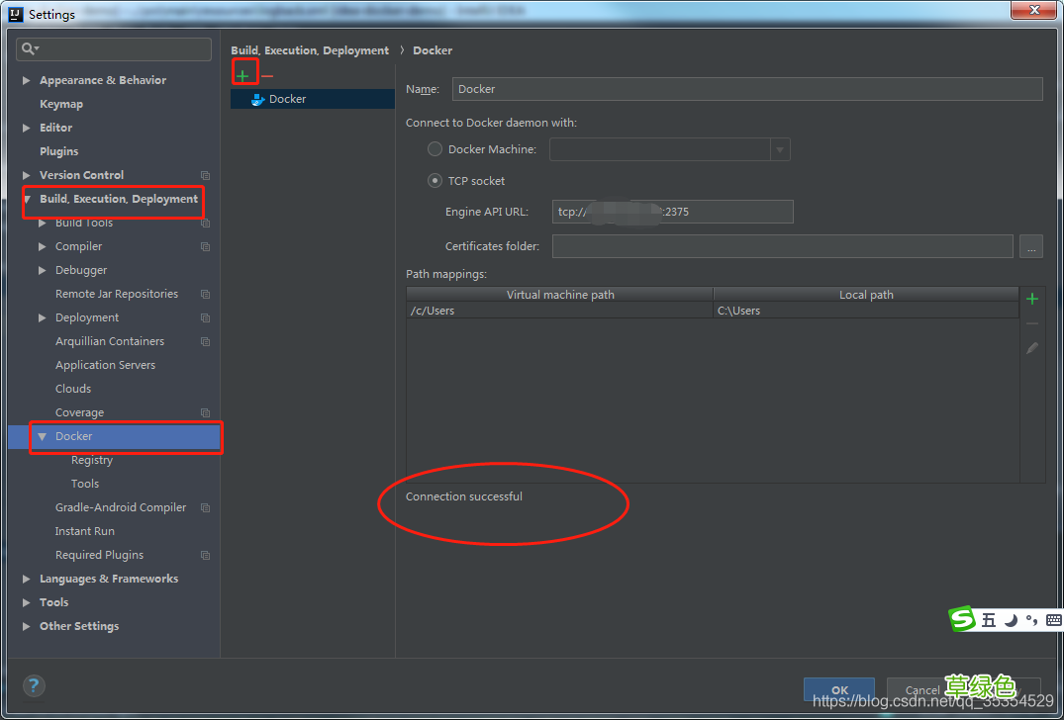This screenshot has height=720, width=1064.
Task: Click the Engine API URL field
Action: coord(672,212)
